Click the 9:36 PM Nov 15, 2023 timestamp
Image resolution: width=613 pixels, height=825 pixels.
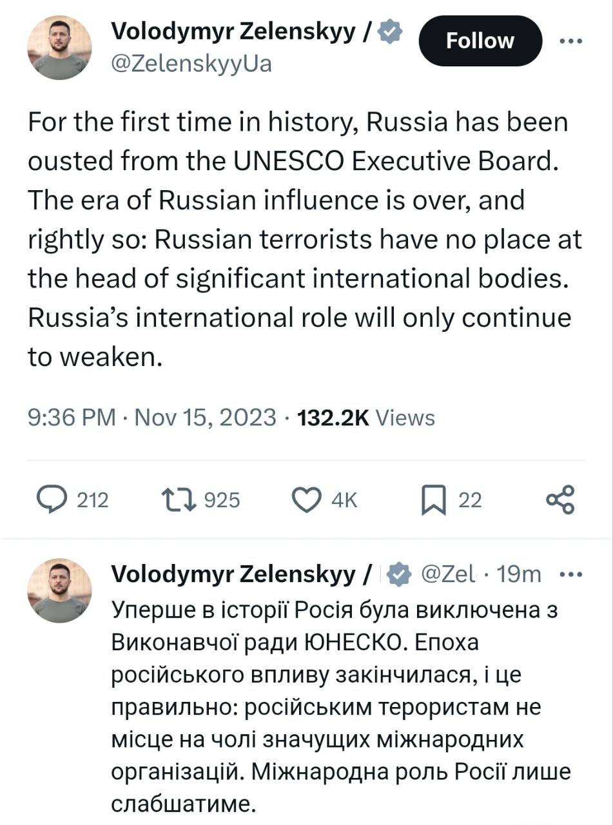pyautogui.click(x=152, y=418)
